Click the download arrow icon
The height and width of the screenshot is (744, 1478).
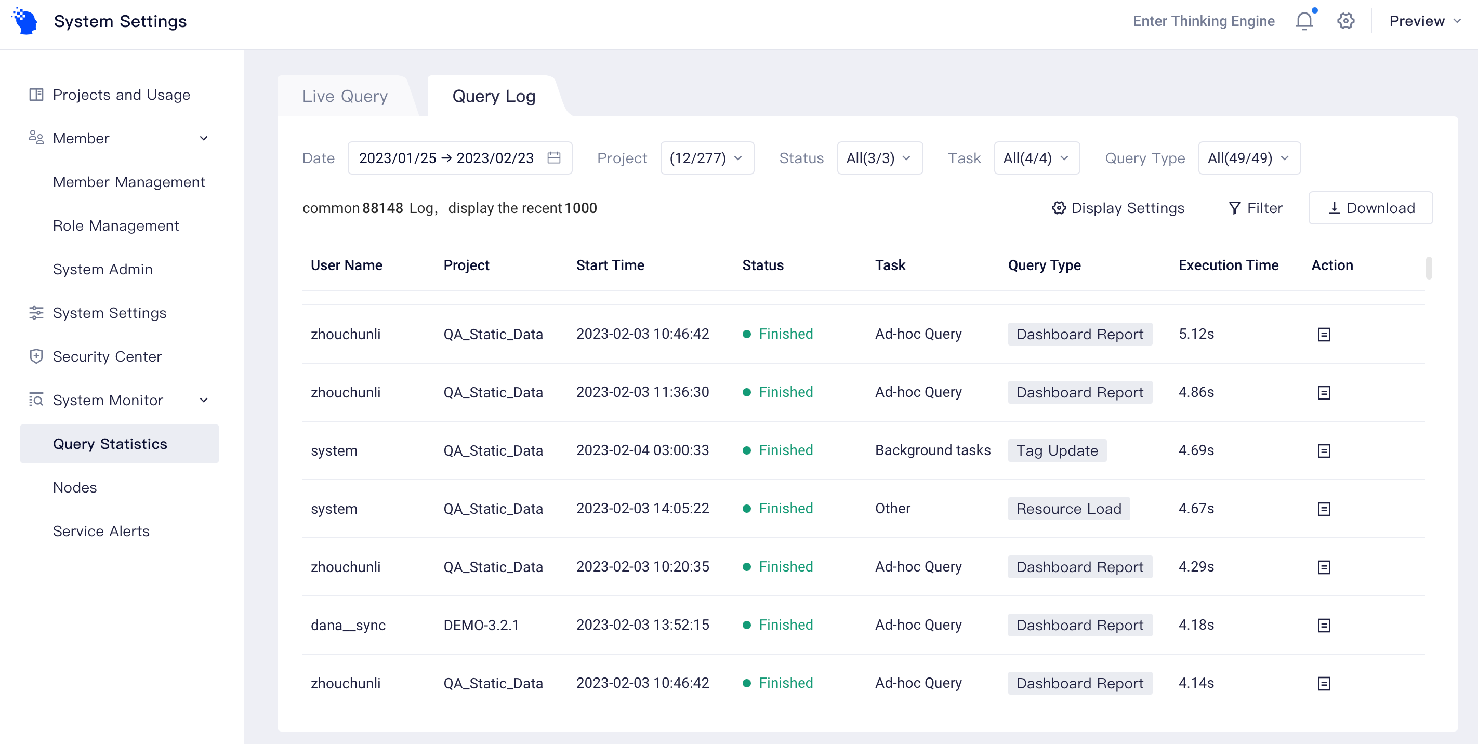pos(1334,208)
